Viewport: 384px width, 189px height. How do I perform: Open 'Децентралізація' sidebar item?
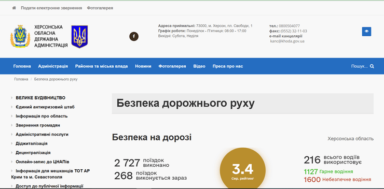(x=33, y=153)
